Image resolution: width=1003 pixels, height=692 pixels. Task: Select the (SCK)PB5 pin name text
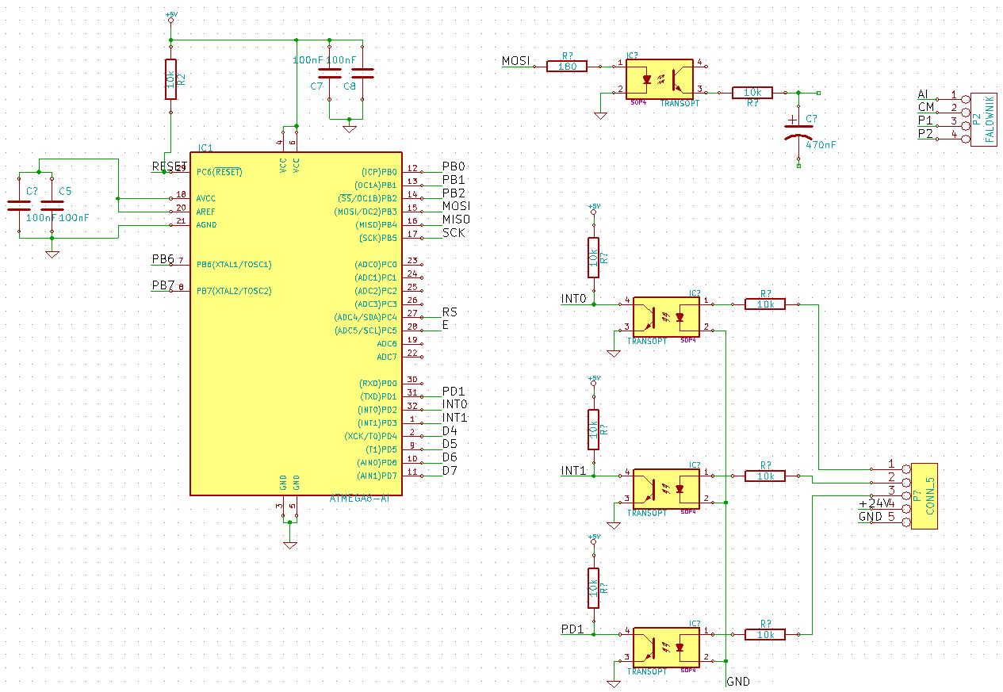coord(378,238)
